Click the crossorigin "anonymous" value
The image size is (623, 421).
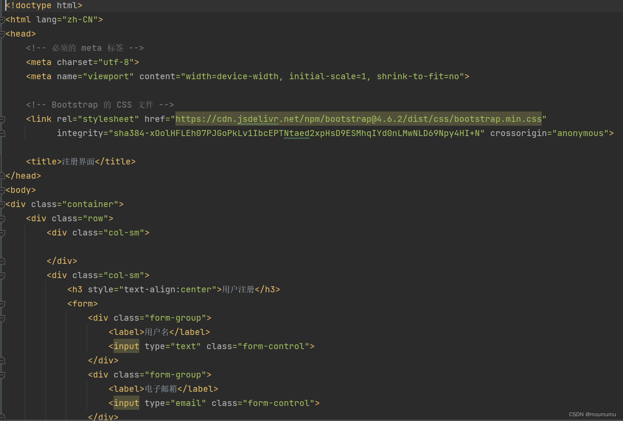tap(580, 133)
